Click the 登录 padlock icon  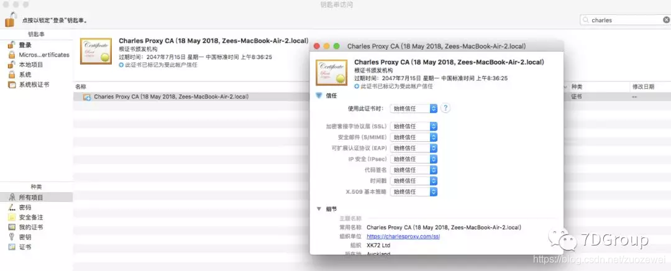point(12,45)
